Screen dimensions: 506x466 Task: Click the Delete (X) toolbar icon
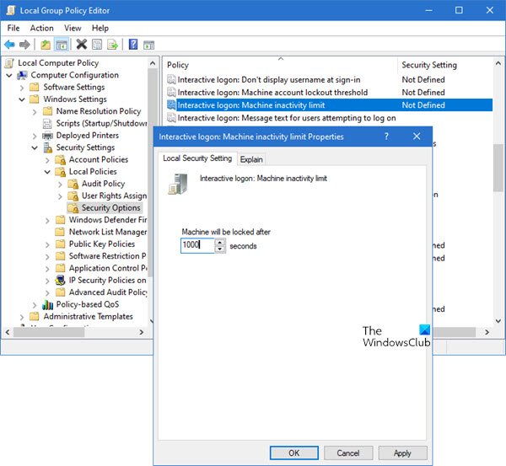point(82,45)
